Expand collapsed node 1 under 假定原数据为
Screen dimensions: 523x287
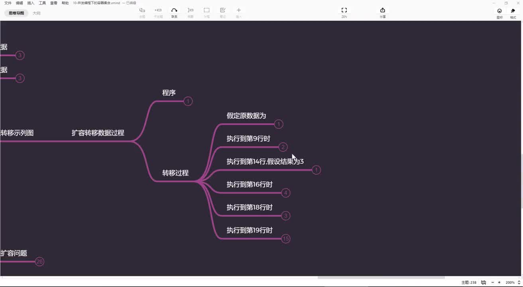coord(279,124)
